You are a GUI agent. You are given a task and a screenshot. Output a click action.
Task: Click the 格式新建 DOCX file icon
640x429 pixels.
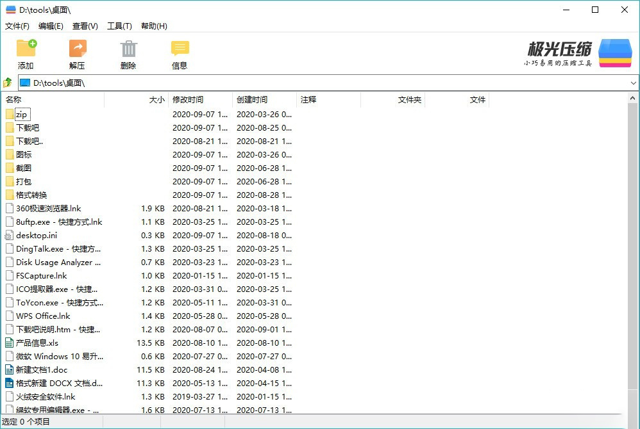tap(9, 384)
